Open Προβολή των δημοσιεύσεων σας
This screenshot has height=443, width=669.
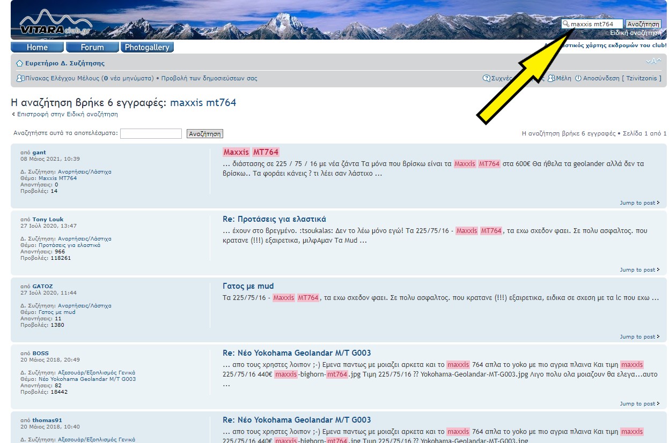click(x=209, y=78)
